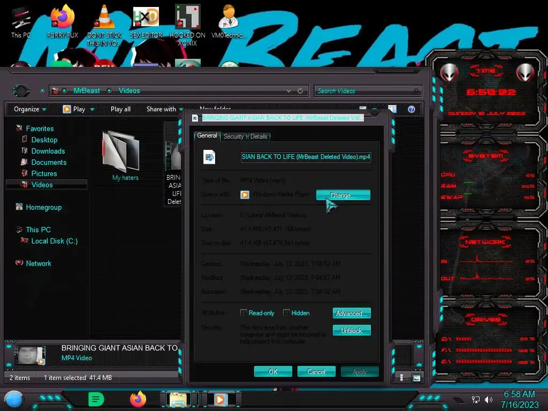Click the Change... button

coord(343,195)
